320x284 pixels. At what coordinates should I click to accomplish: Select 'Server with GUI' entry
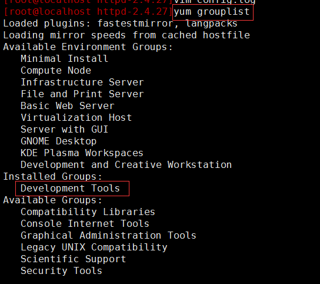tap(64, 130)
